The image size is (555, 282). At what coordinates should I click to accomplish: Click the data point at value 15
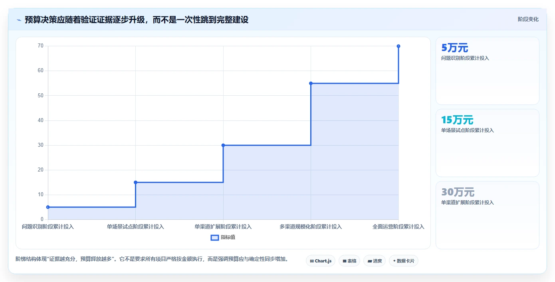pos(135,182)
